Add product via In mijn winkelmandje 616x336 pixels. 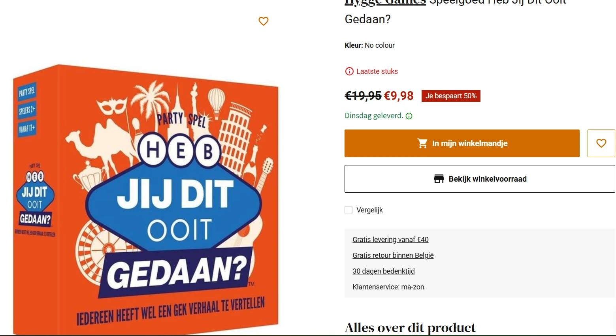462,143
